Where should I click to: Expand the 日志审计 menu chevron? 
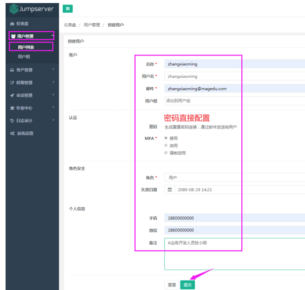53,120
